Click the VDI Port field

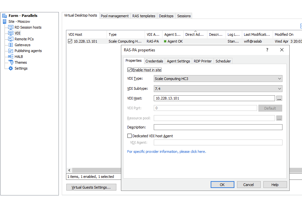[205, 108]
